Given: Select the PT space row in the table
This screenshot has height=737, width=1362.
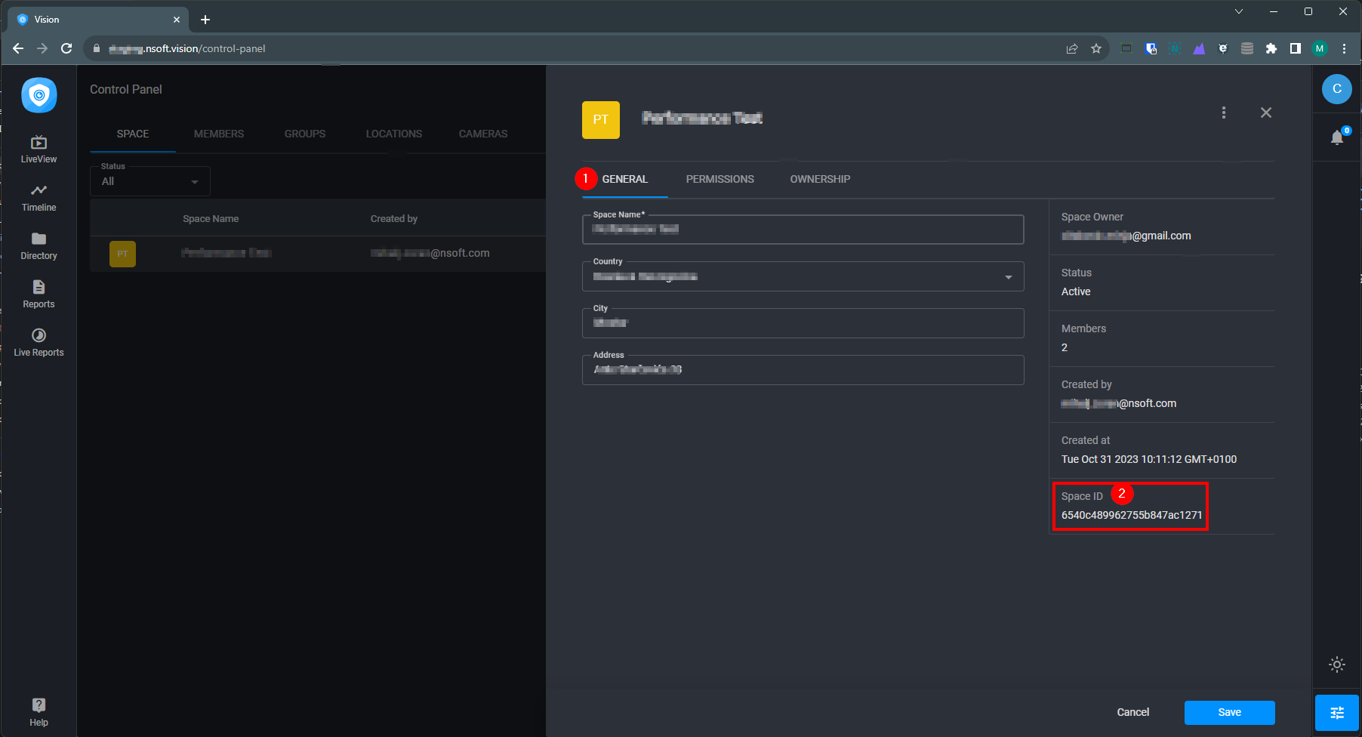Looking at the screenshot, I should 318,254.
